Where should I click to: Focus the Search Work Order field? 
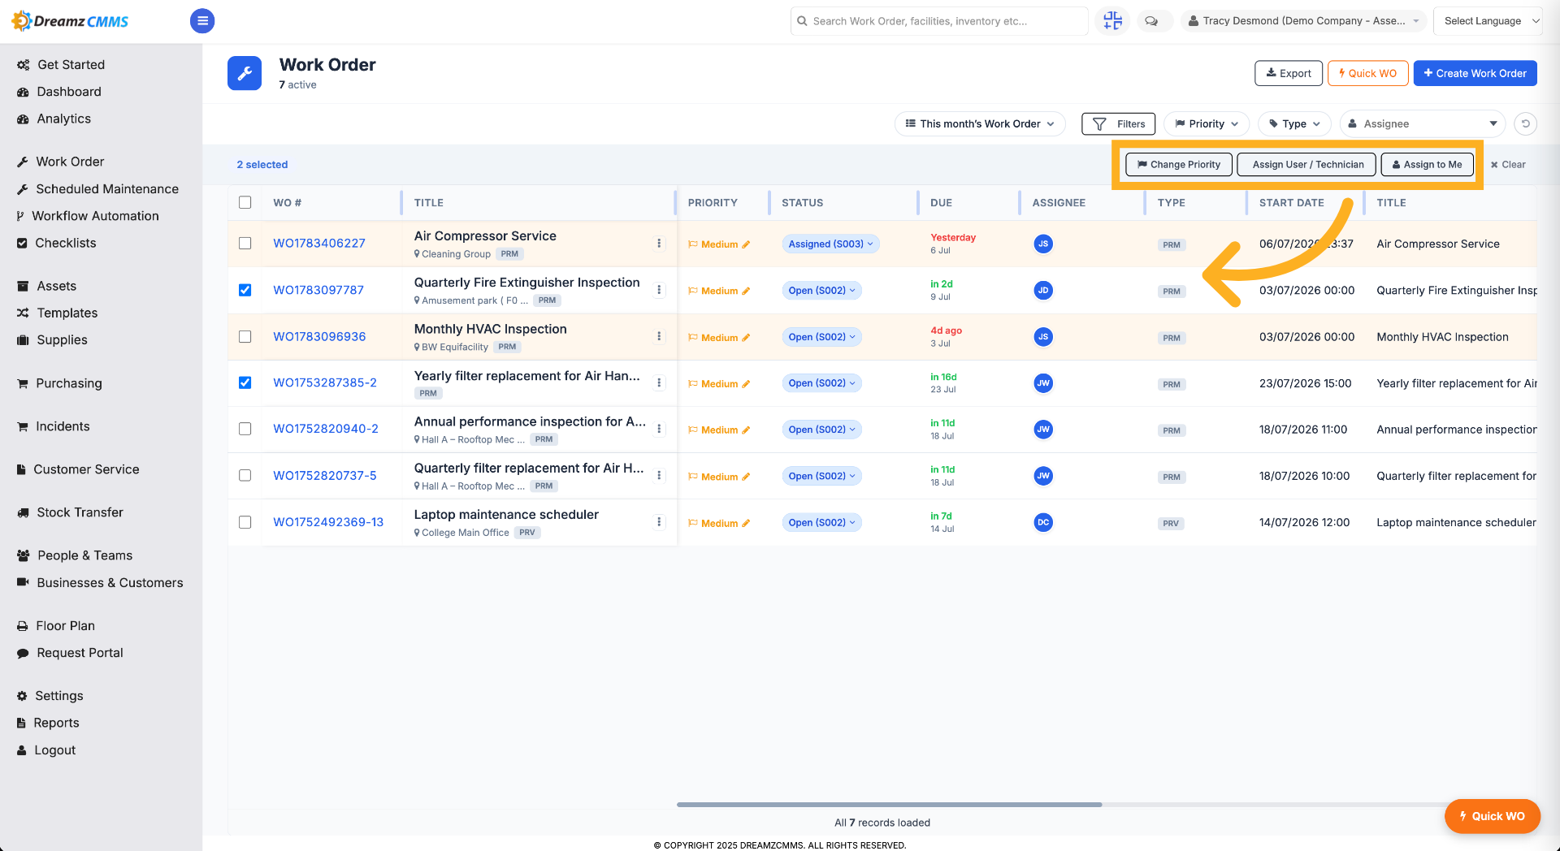click(939, 21)
